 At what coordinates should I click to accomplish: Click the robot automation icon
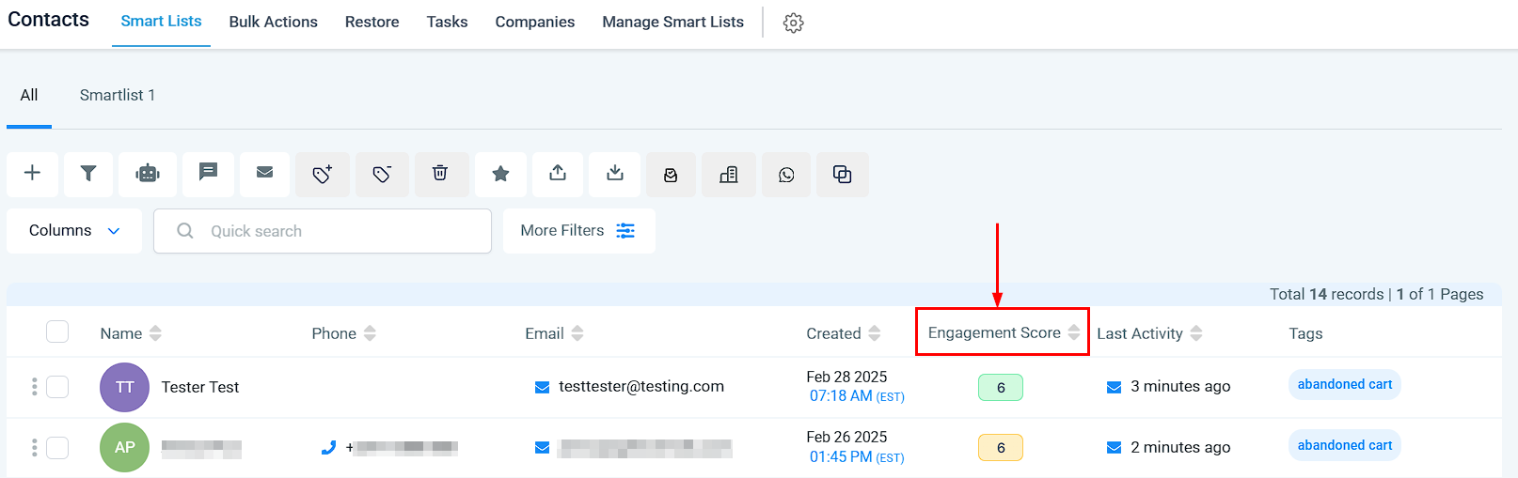pos(148,174)
